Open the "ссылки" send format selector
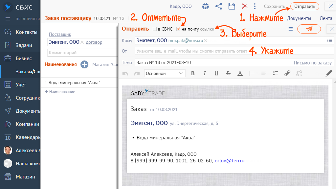 [207, 29]
